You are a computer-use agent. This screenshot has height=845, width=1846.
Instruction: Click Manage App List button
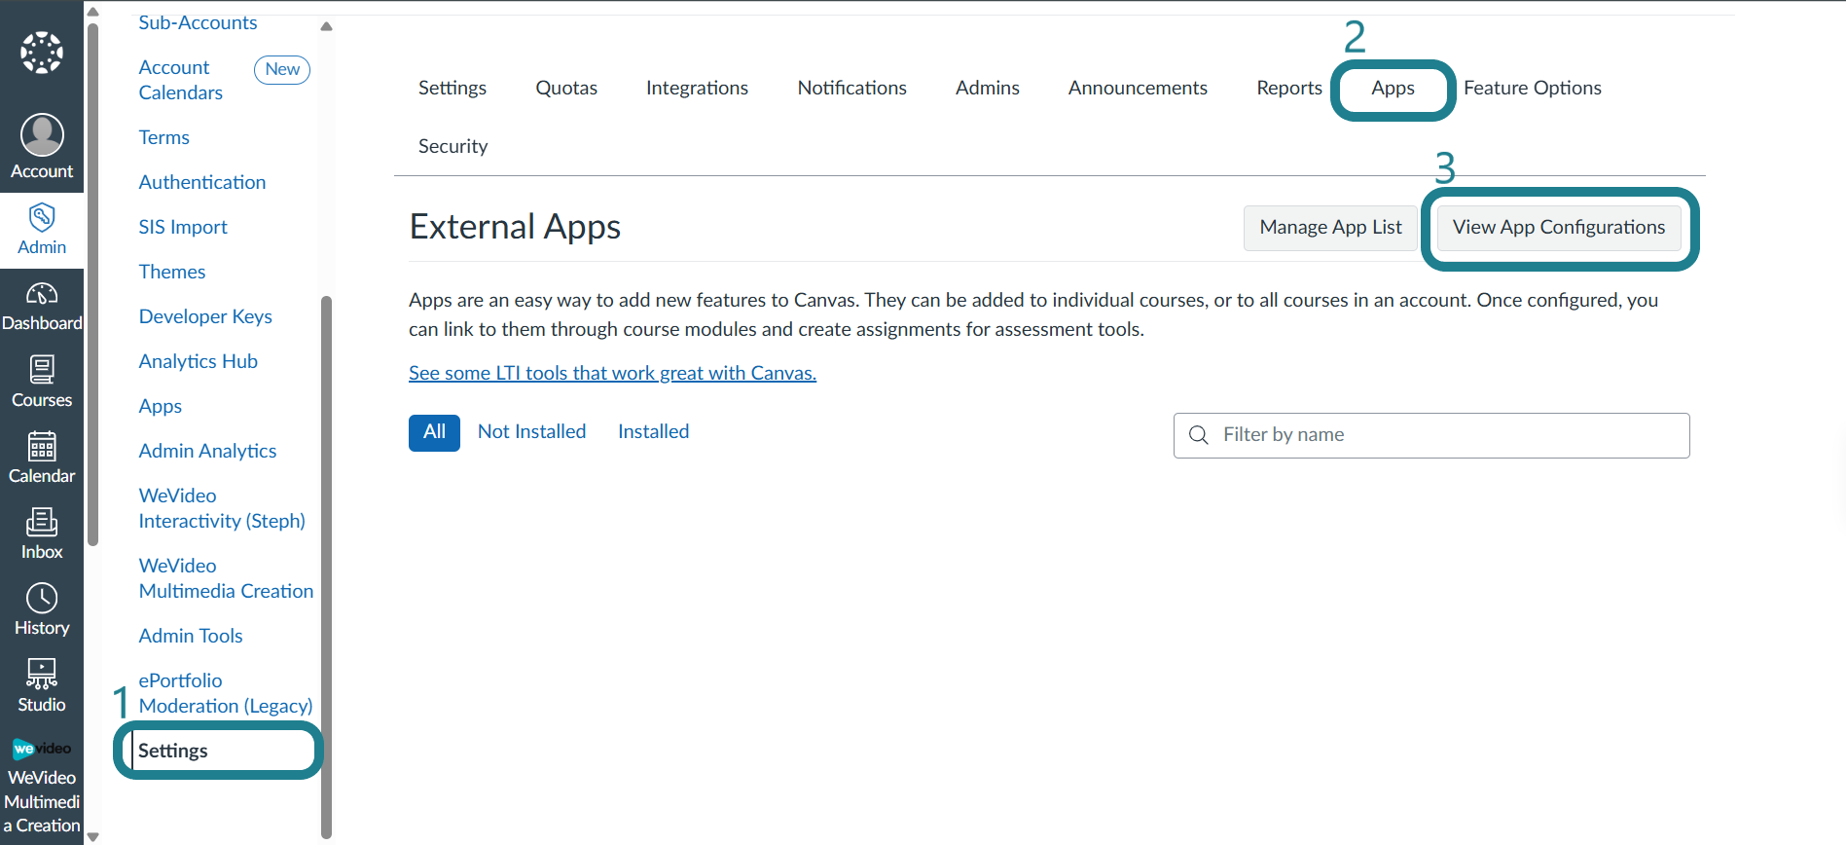point(1330,228)
